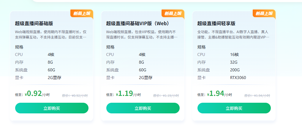Click the 新品上架 badge on 基础版 card
Viewport: 302px width, 135px height.
pyautogui.click(x=82, y=13)
